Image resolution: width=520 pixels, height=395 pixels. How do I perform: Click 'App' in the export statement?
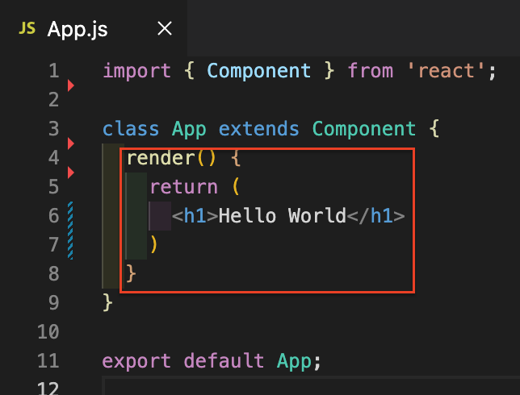point(294,361)
